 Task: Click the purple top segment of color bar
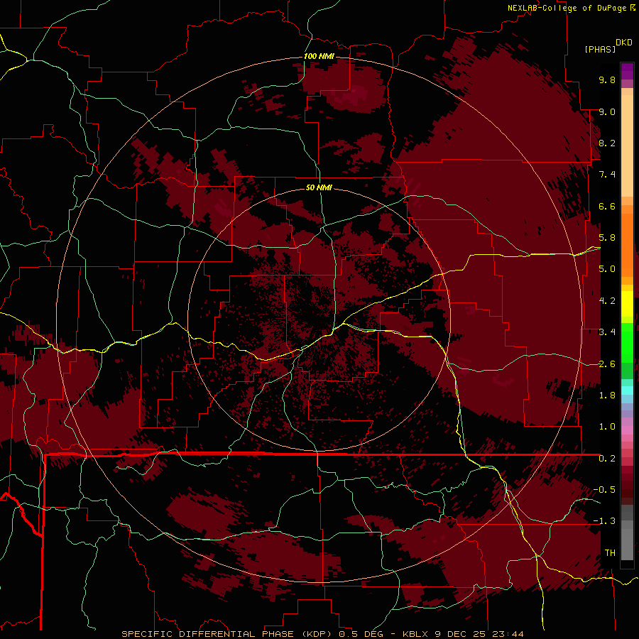[627, 71]
